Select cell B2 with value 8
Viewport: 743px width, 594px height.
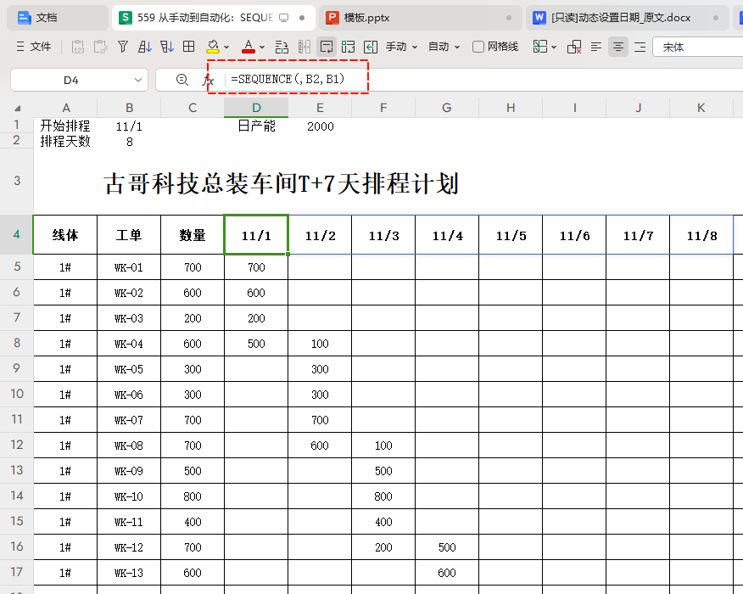pyautogui.click(x=129, y=141)
